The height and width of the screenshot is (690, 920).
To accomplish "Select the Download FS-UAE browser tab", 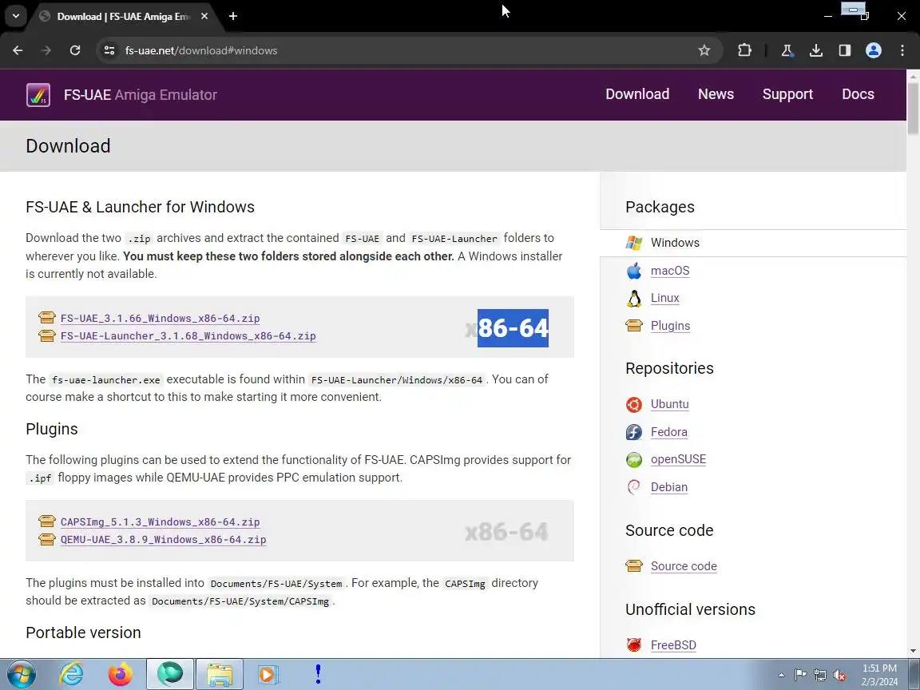I will (x=124, y=17).
